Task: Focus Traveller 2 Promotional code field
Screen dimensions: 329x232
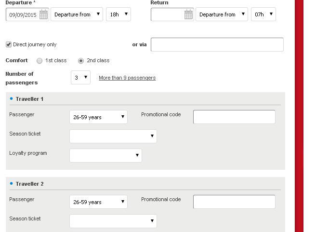Action: 234,202
